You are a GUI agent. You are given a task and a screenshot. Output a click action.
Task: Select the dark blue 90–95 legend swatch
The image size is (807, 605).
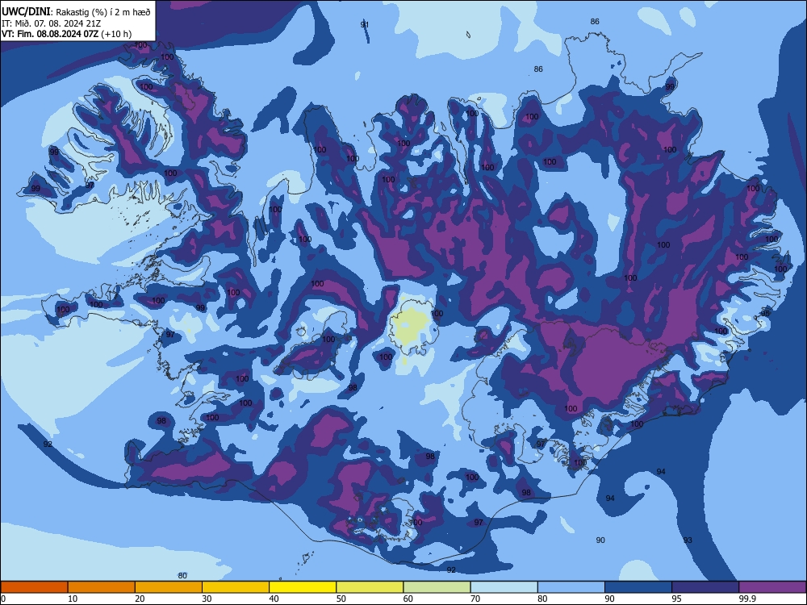(x=638, y=587)
